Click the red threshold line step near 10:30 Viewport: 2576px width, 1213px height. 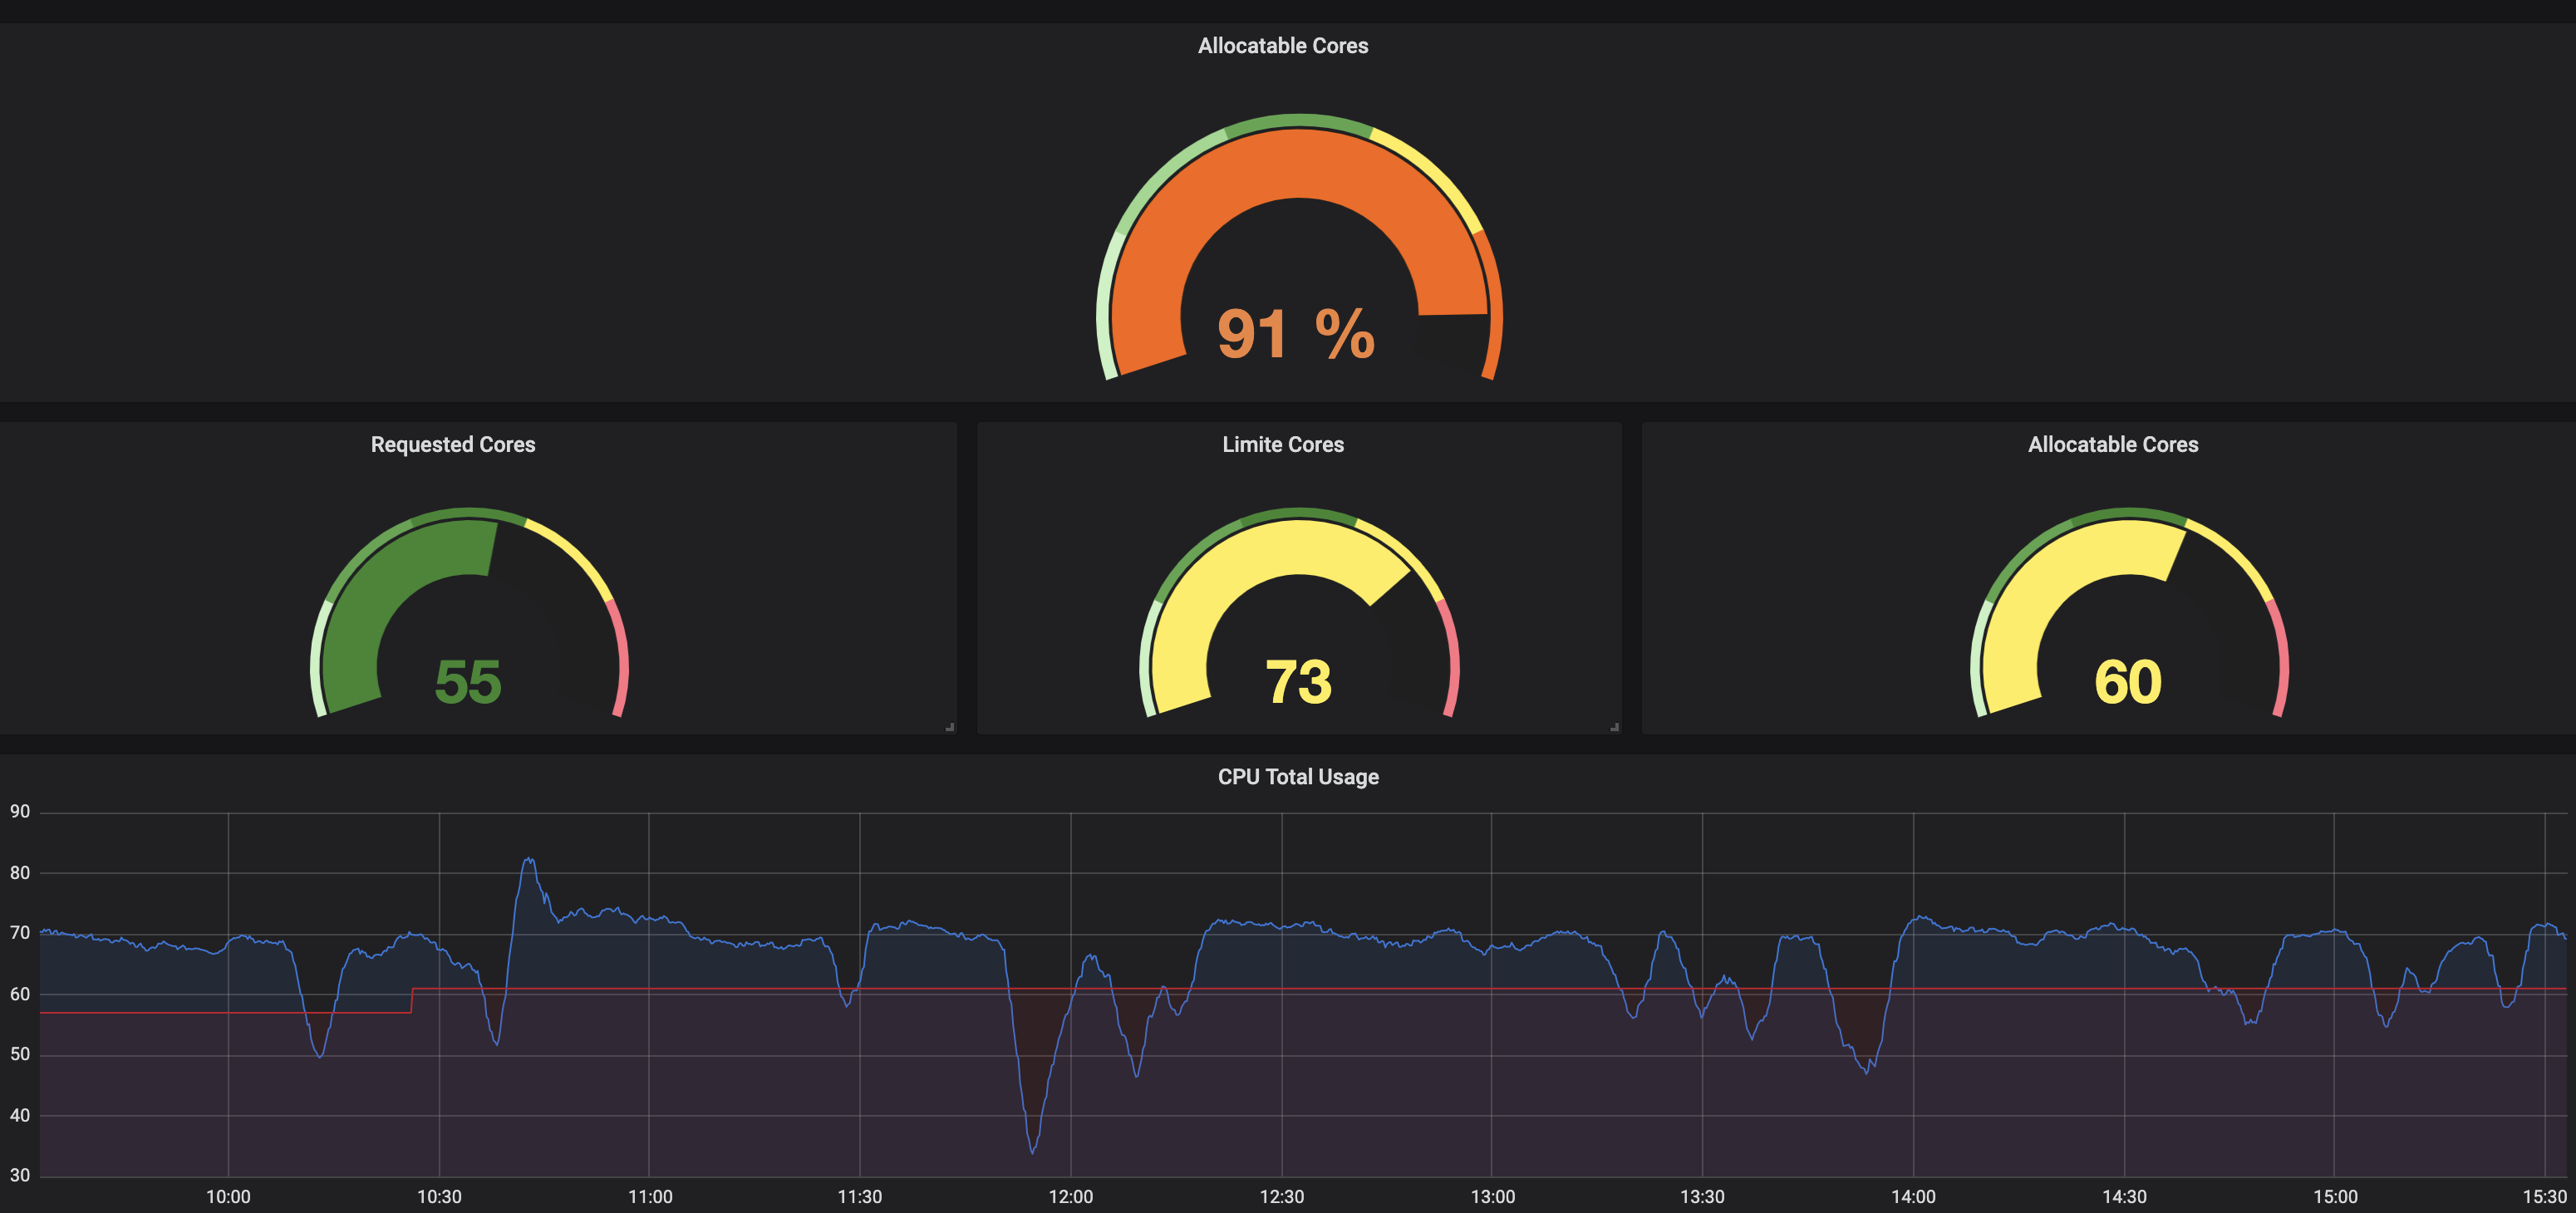coord(412,1000)
